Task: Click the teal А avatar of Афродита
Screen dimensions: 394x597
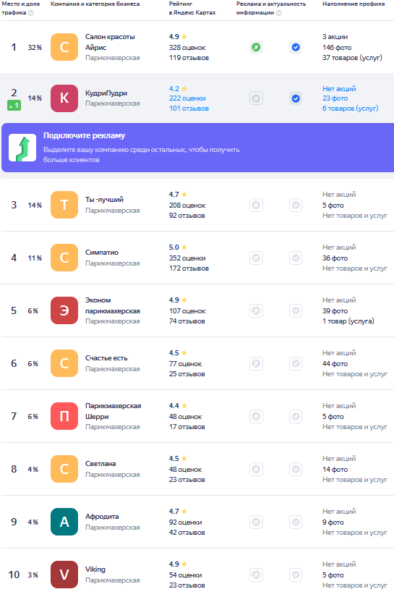Action: [64, 522]
